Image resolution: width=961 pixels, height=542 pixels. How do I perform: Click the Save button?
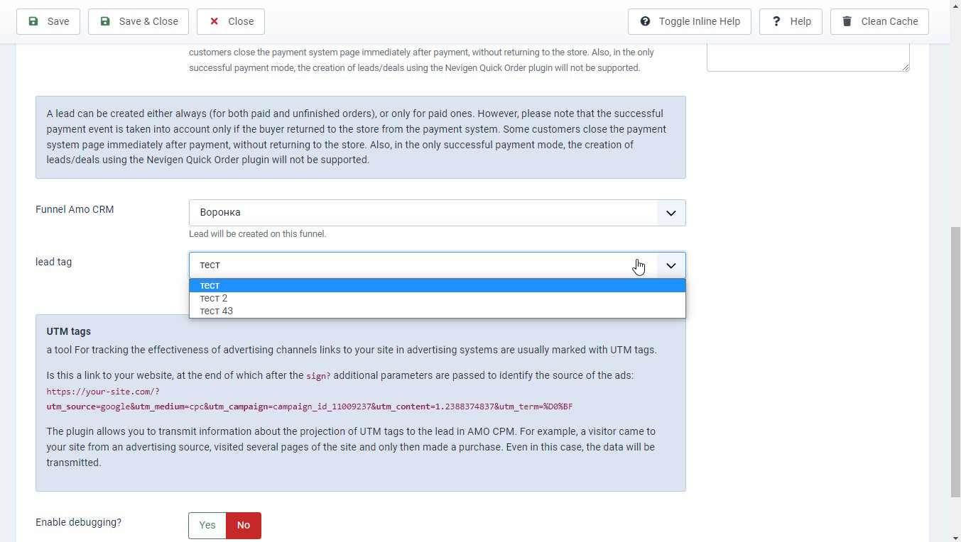click(48, 21)
